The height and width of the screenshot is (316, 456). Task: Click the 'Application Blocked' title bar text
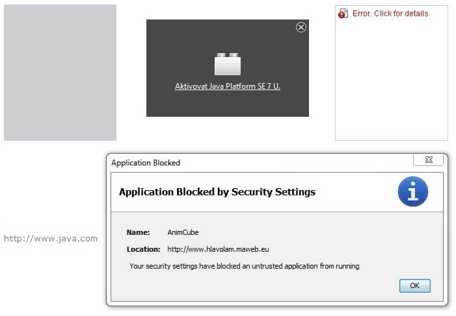click(x=146, y=163)
